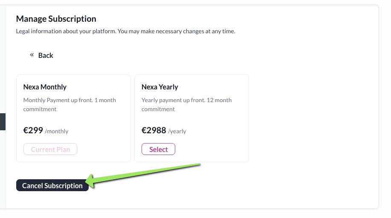Click the 1 month commitment description
The image size is (391, 218).
pos(70,105)
